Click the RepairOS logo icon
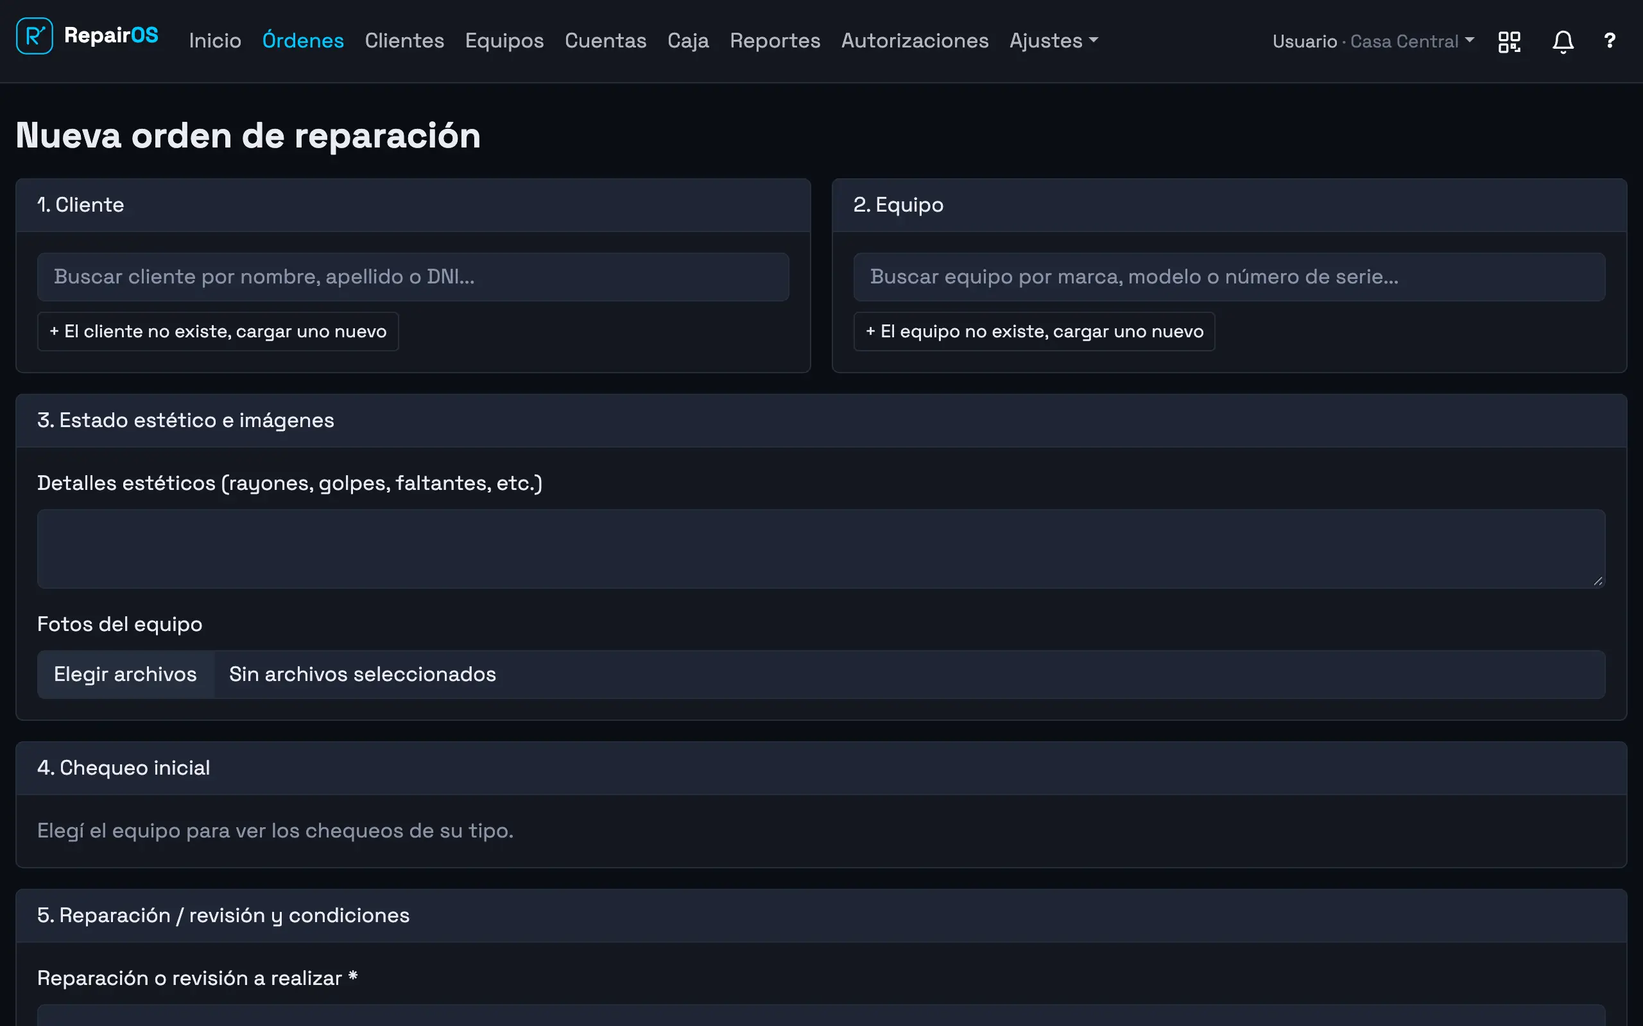Image resolution: width=1643 pixels, height=1026 pixels. coord(34,36)
